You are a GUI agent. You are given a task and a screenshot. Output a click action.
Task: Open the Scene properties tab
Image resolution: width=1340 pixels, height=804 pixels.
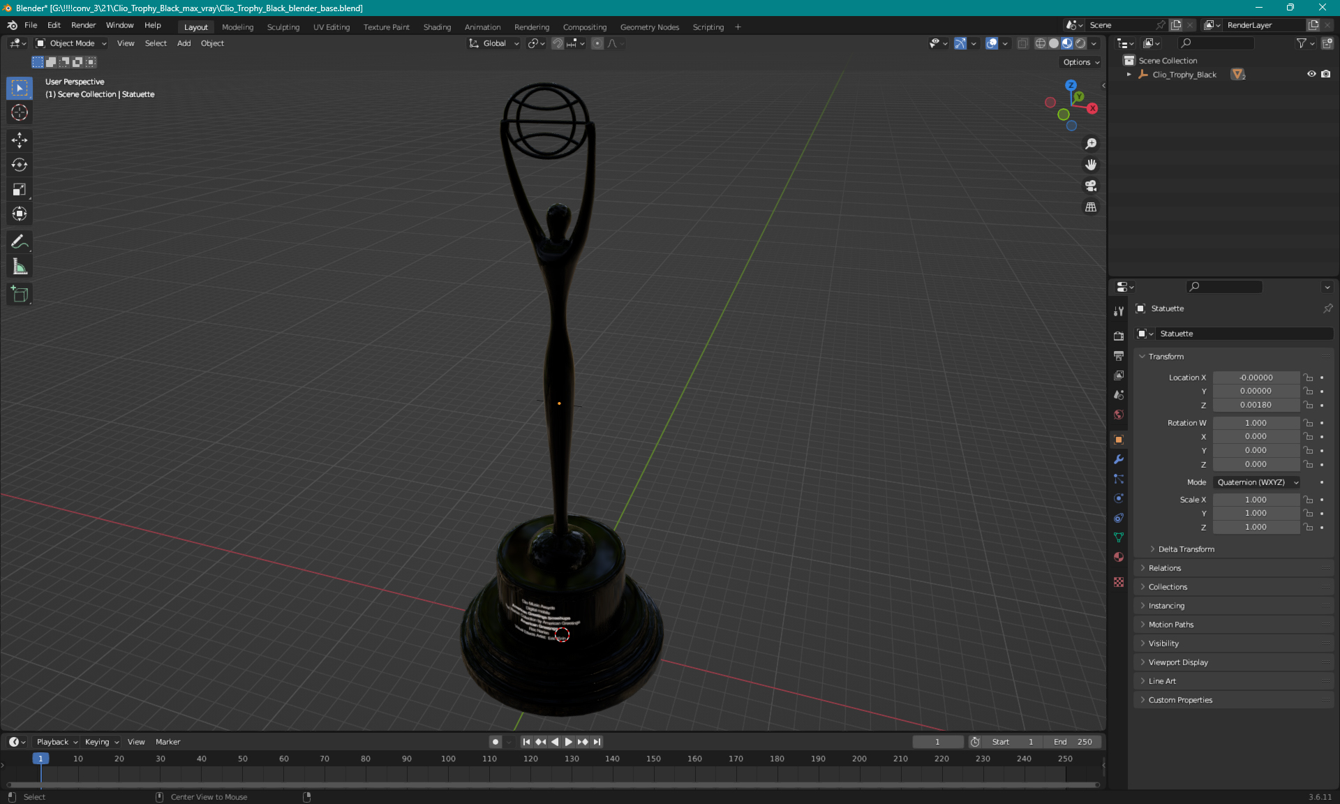[x=1119, y=395]
